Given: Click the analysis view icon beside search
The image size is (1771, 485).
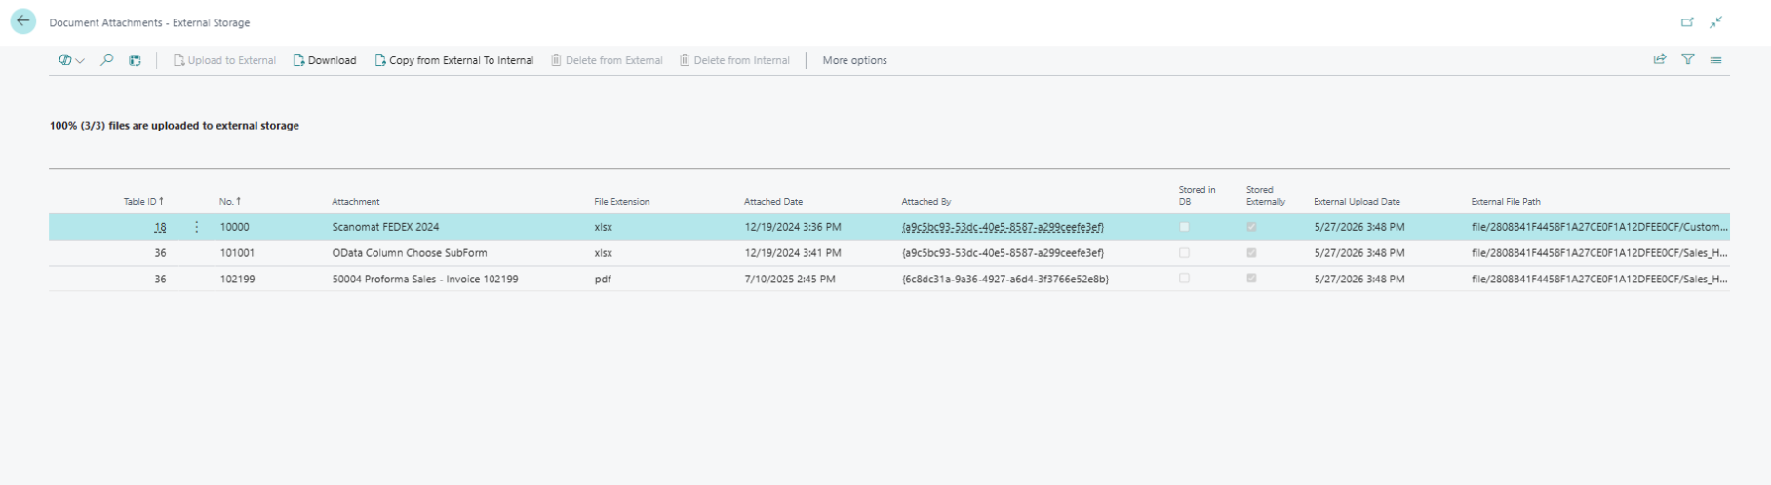Looking at the screenshot, I should (x=135, y=60).
